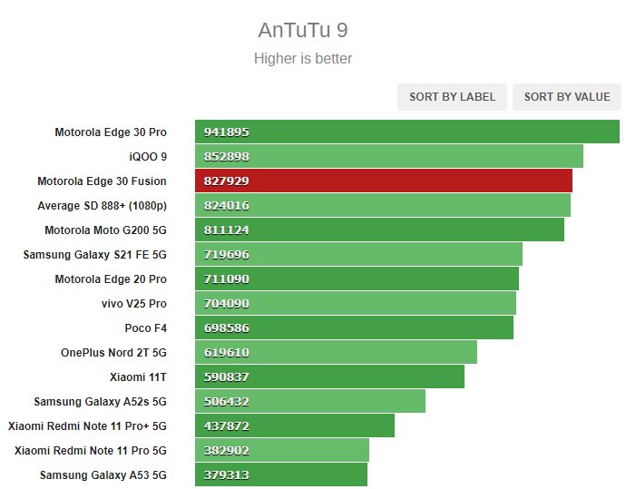Click the Samsung Galaxy A53 5G bar
The image size is (626, 489).
point(281,474)
